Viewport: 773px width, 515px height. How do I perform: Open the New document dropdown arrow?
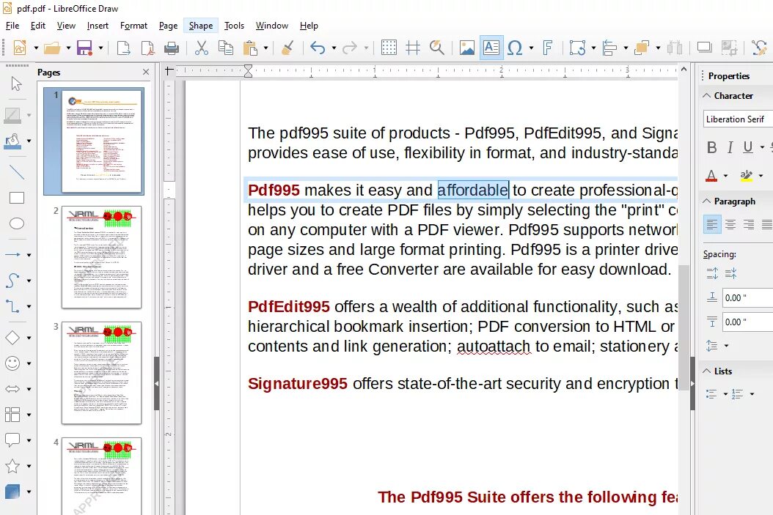pos(36,48)
